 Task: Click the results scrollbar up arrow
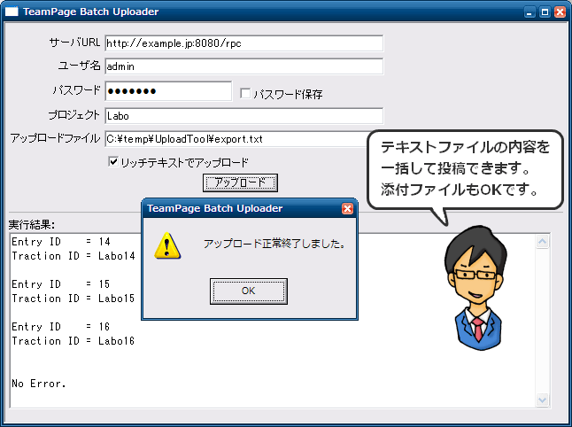point(542,242)
